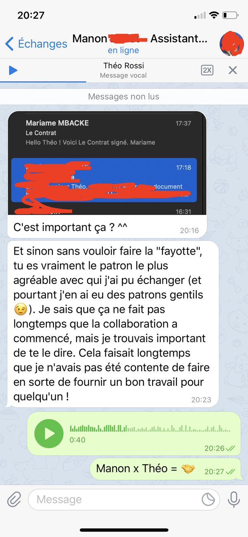Tap the paperclip attachment icon

14,499
